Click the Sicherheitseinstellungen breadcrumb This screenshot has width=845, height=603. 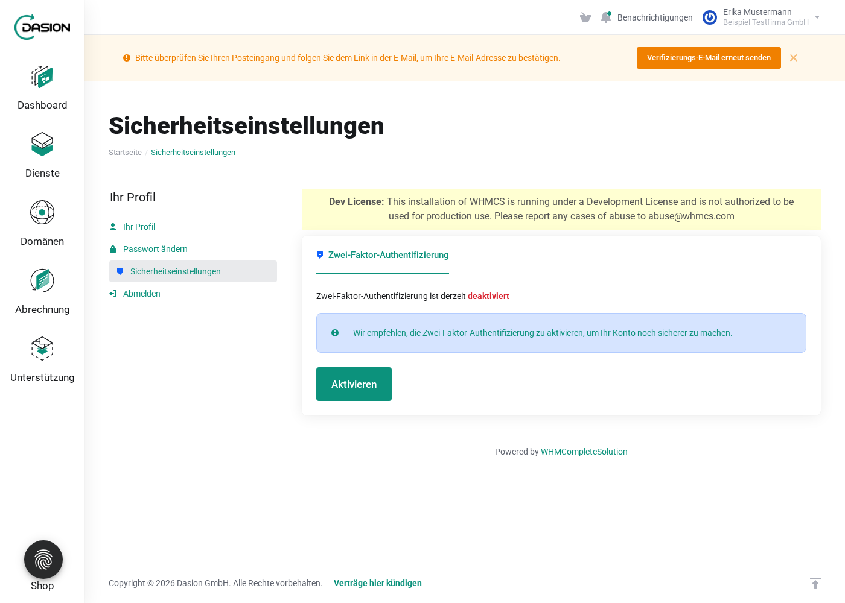click(x=193, y=153)
